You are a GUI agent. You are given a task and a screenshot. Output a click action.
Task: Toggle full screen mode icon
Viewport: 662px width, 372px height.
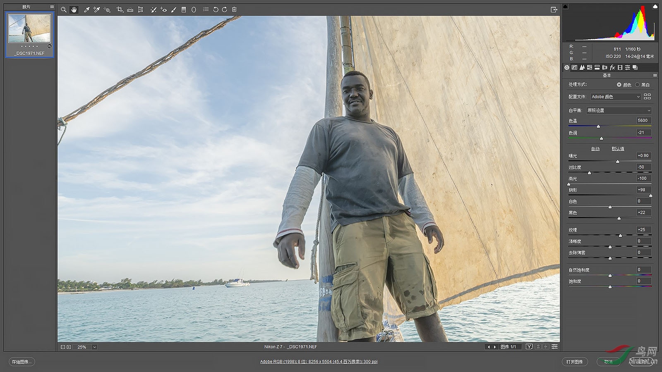554,10
